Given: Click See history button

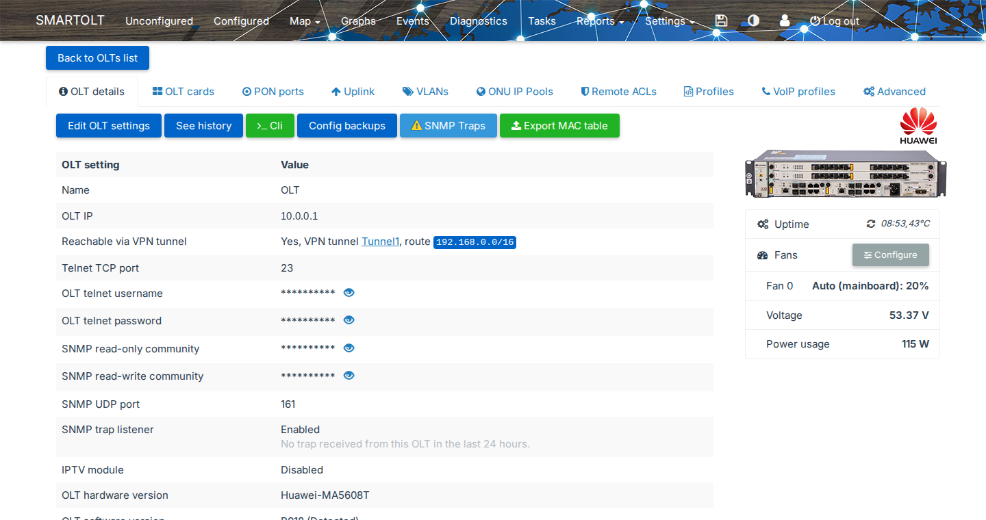Looking at the screenshot, I should (x=203, y=126).
